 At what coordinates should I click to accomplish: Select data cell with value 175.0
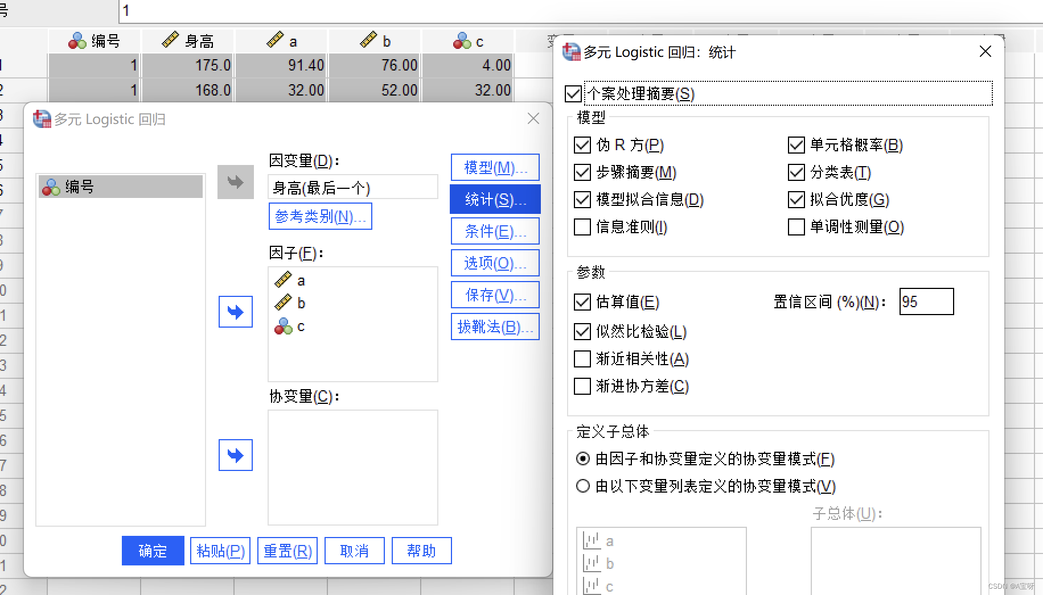pyautogui.click(x=187, y=65)
